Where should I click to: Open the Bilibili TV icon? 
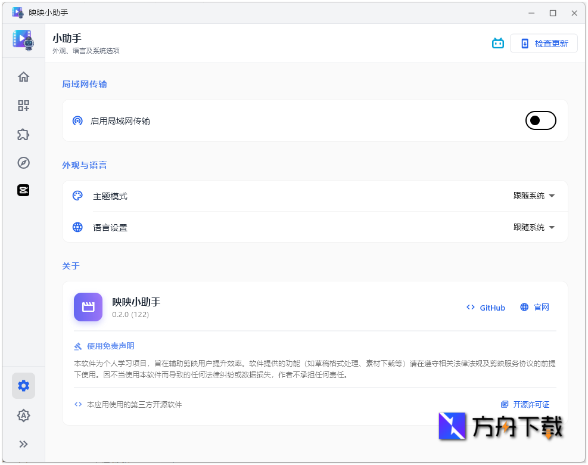[498, 44]
